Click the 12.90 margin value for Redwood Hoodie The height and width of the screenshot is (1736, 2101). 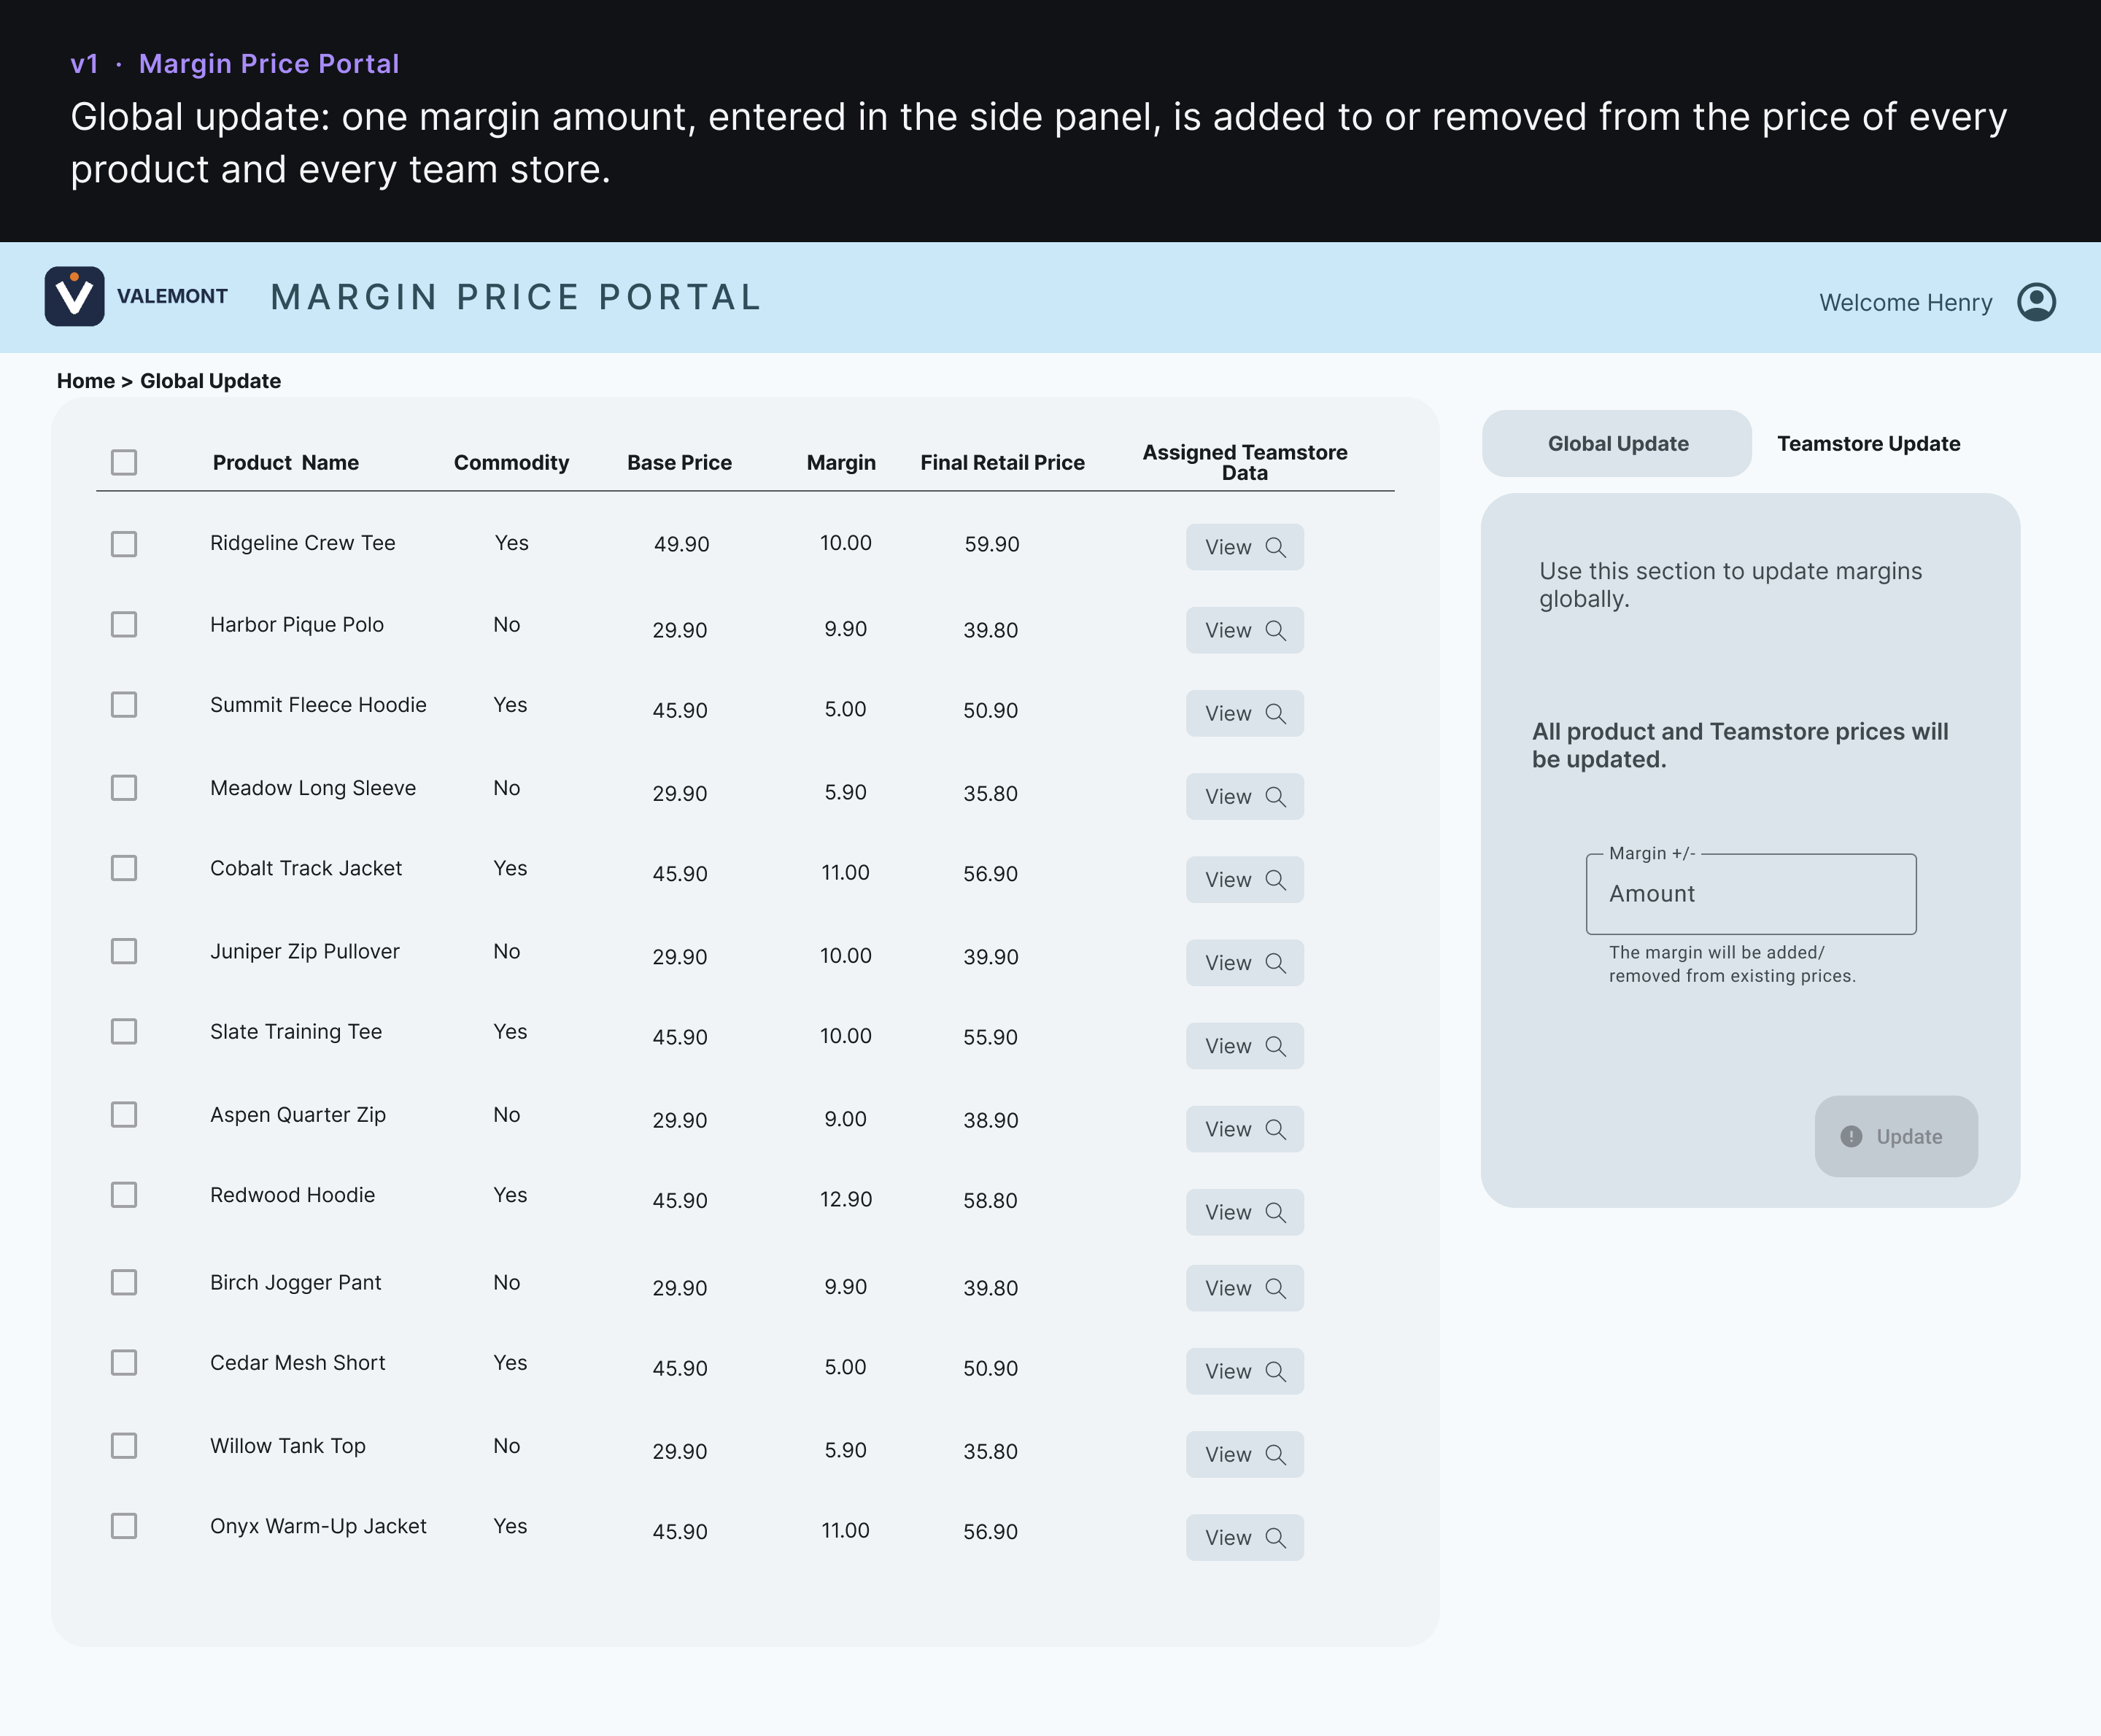[x=846, y=1199]
